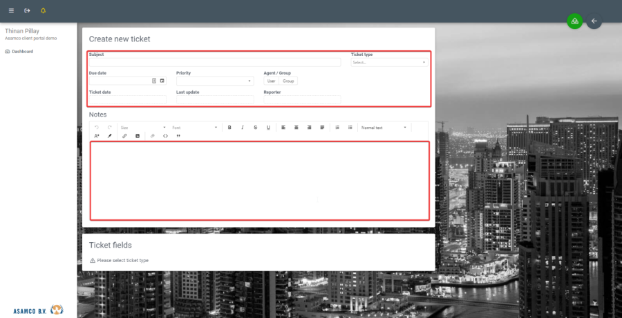Screen dimensions: 622x318
Task: Click the text highlight color pen icon
Action: point(109,136)
